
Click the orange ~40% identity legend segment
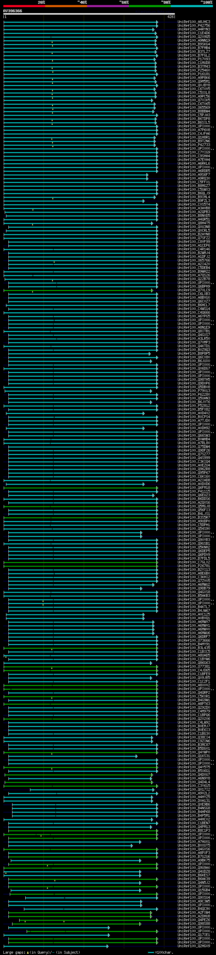coord(66,6)
